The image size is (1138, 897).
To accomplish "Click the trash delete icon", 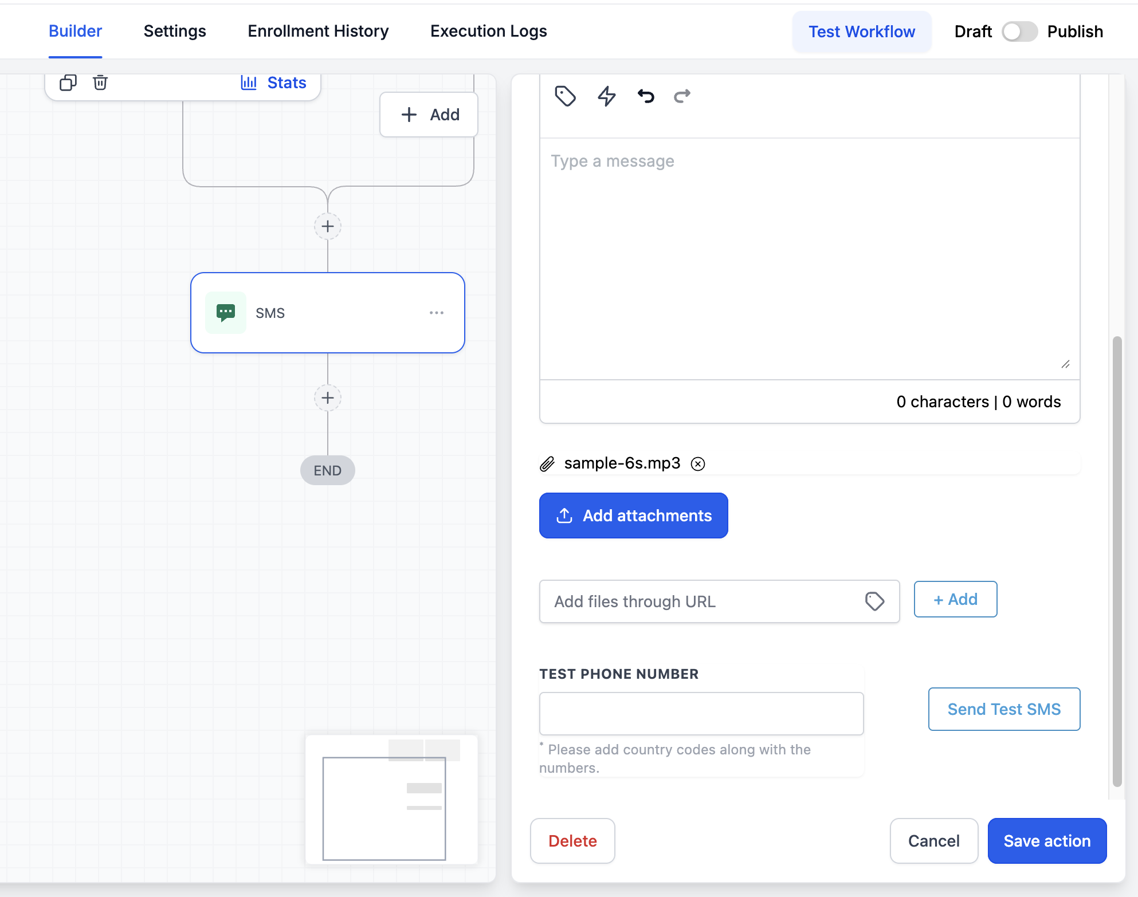I will coord(100,83).
